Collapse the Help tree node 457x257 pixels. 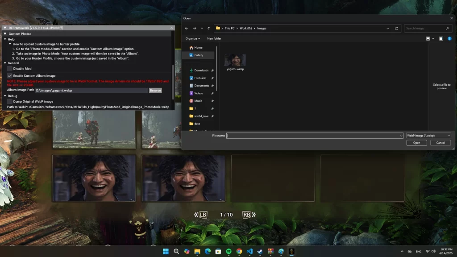point(5,39)
